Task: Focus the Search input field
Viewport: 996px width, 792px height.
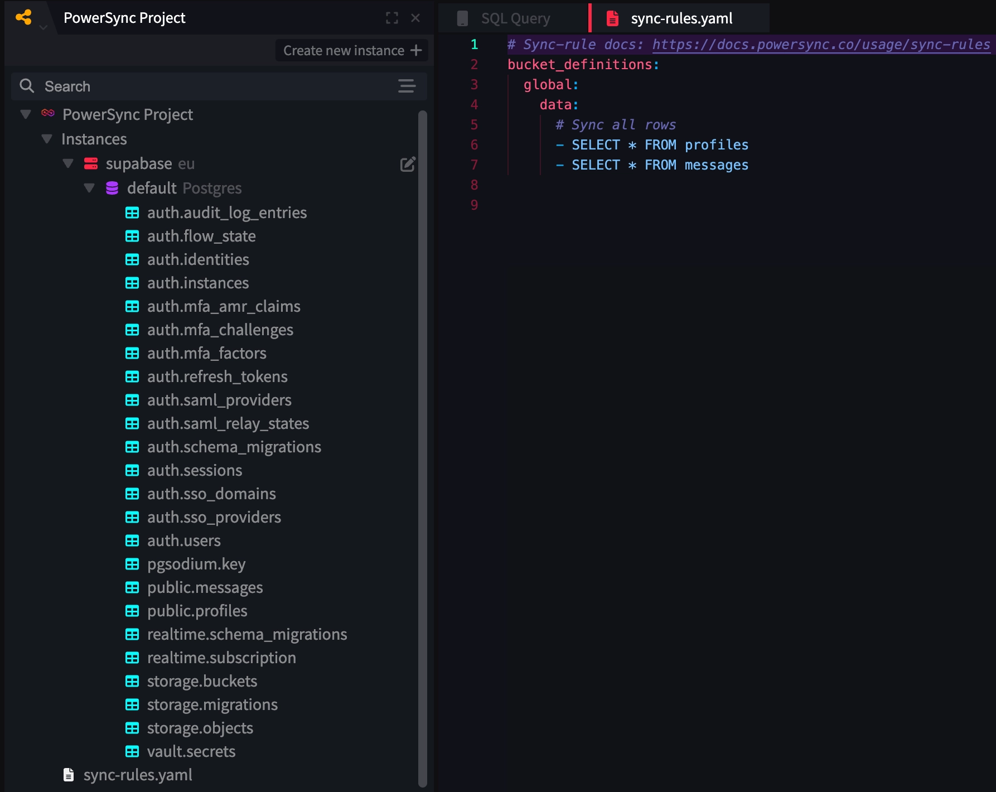Action: click(x=219, y=86)
